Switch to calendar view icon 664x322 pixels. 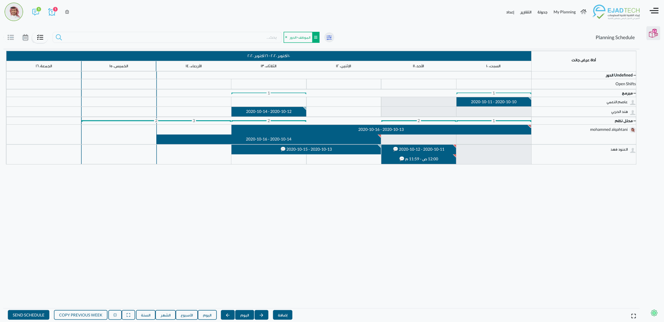[25, 37]
